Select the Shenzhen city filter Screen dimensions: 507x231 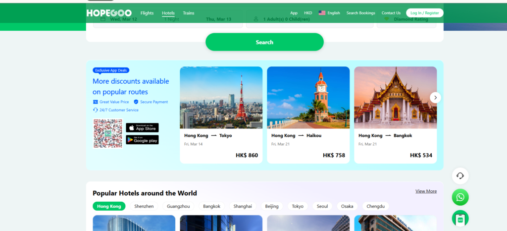pos(144,206)
